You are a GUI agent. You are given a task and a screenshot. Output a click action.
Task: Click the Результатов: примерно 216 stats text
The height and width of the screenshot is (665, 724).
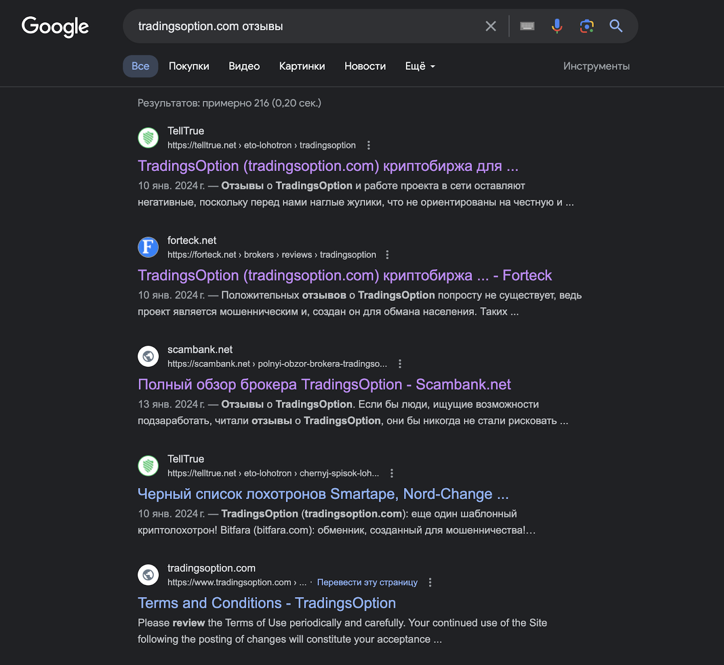point(229,103)
